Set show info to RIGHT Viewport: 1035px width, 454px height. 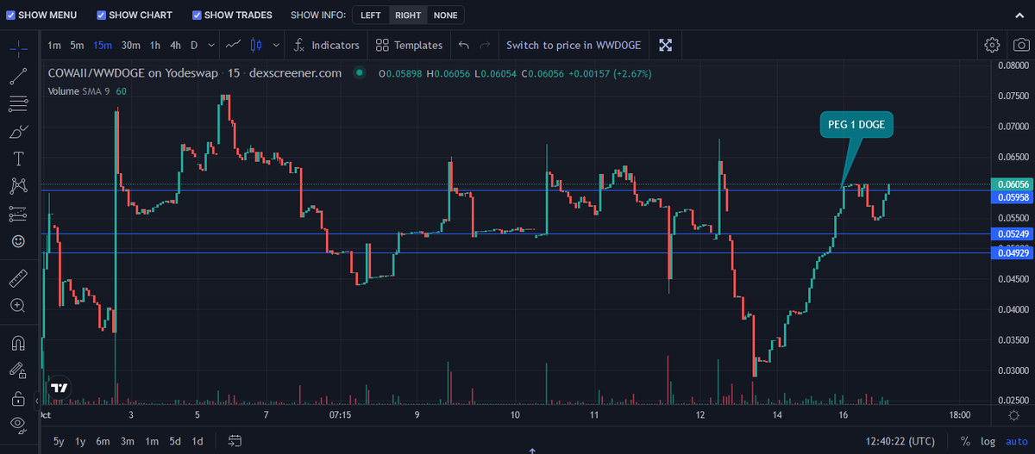click(408, 15)
